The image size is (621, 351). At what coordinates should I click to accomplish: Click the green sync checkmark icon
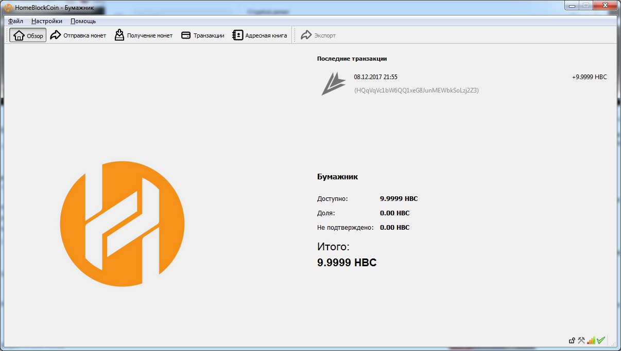(600, 340)
